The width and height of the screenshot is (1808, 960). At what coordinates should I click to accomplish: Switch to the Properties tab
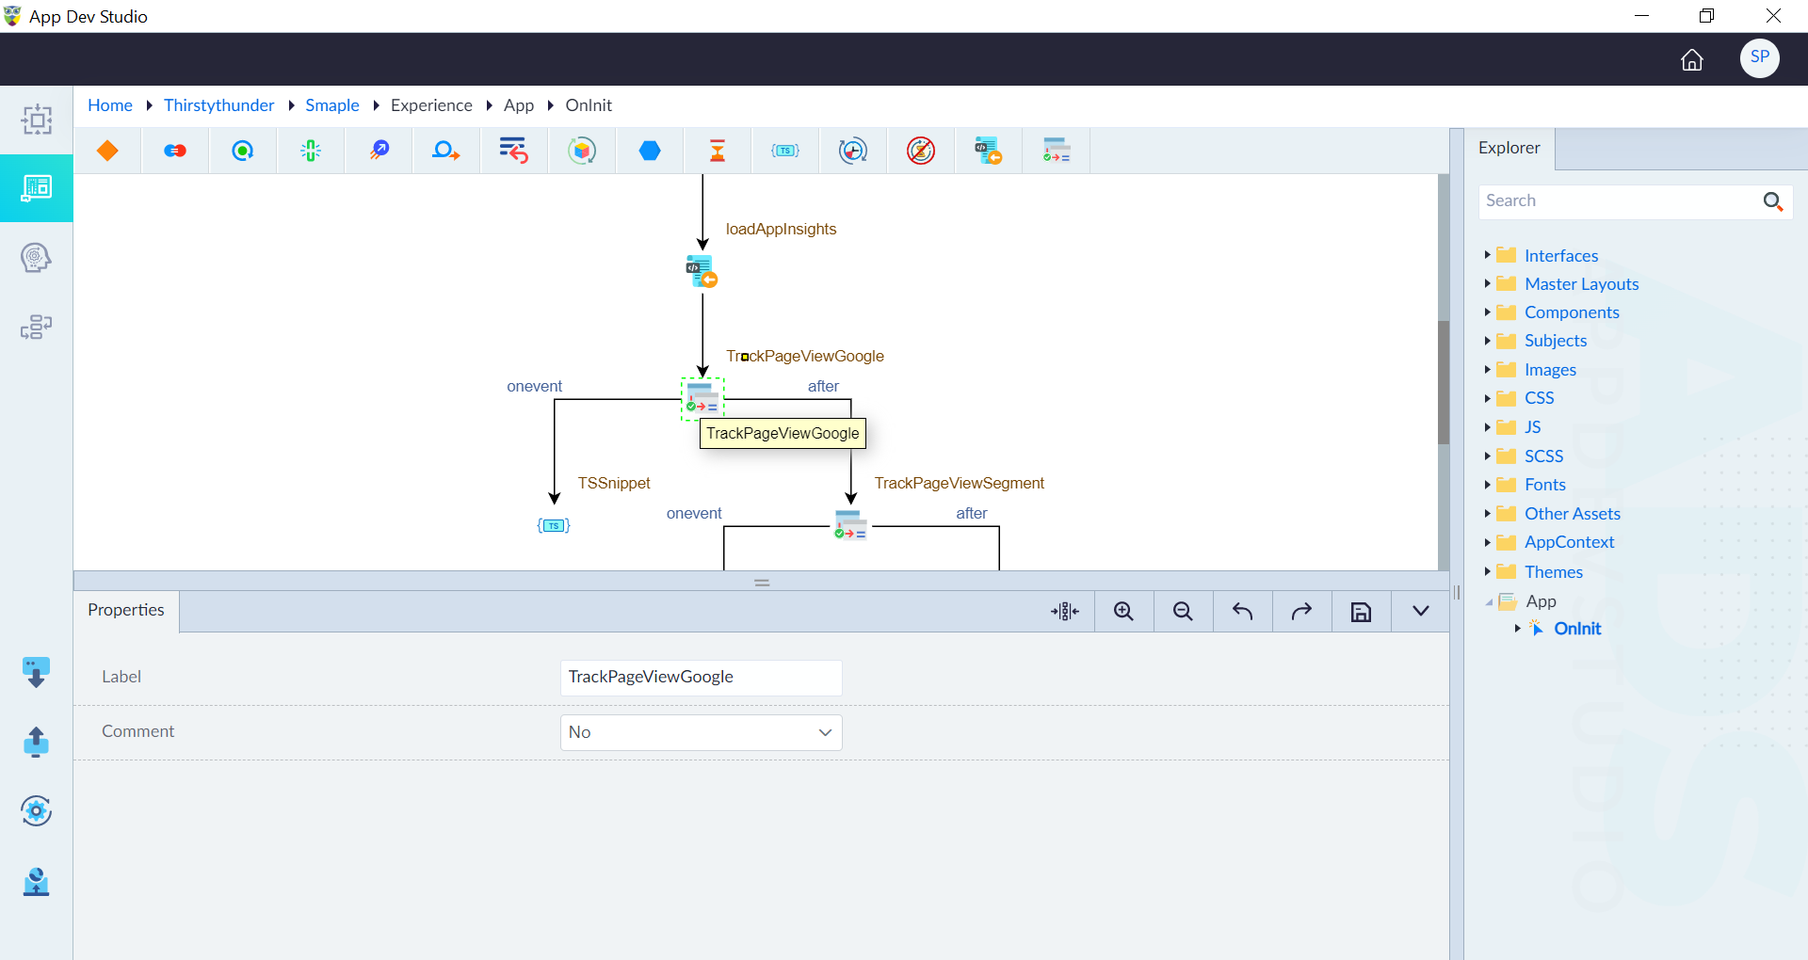coord(126,610)
